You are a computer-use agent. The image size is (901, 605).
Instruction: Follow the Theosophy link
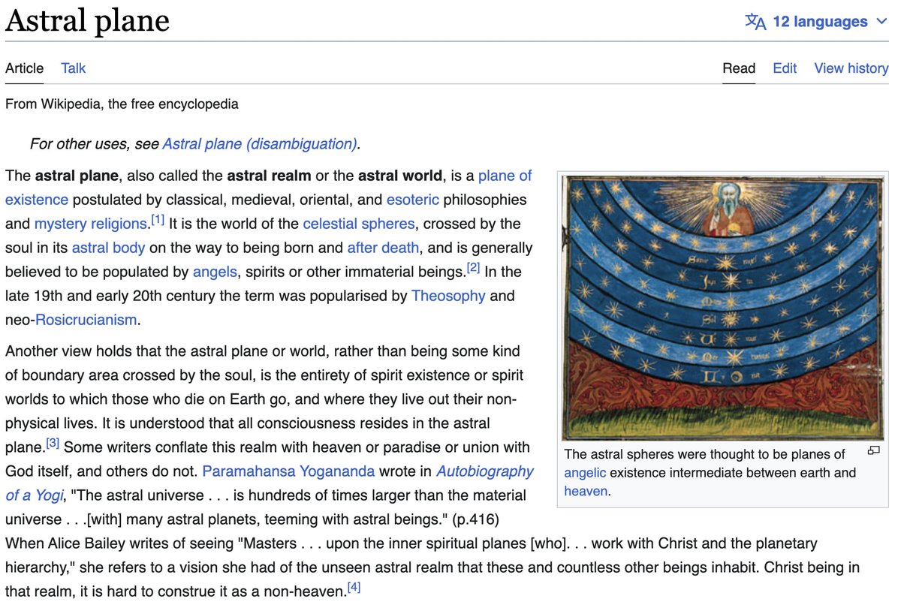(448, 296)
